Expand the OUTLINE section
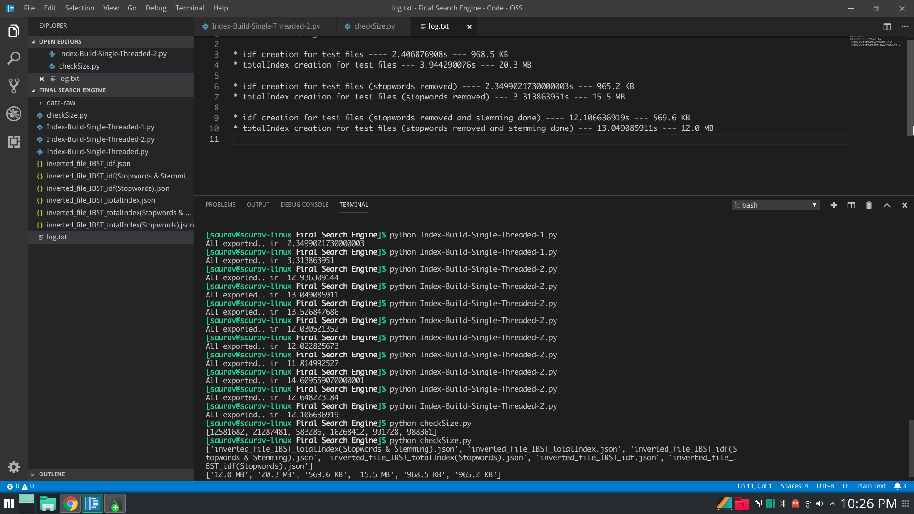This screenshot has width=914, height=514. tap(52, 474)
